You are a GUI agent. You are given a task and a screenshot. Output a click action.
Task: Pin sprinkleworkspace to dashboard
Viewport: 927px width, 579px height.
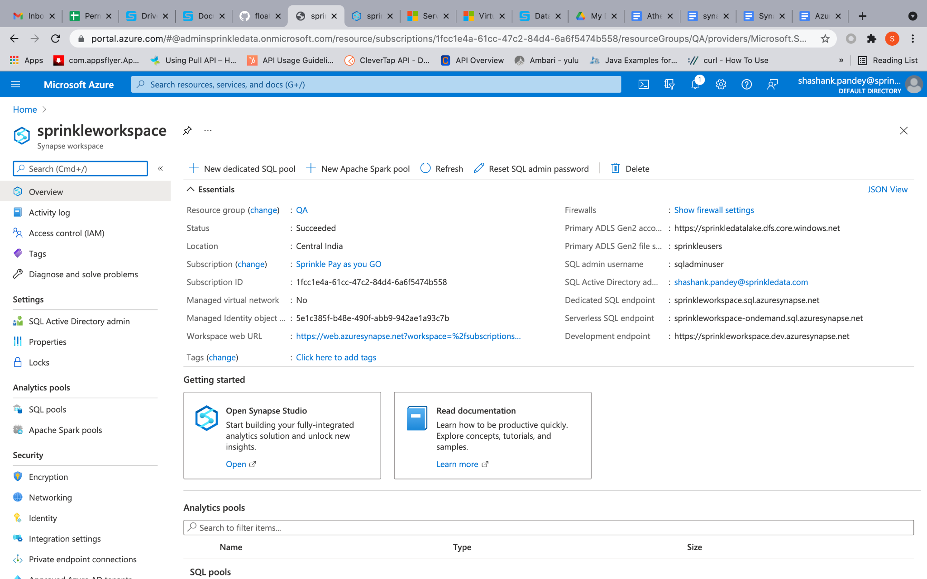pos(187,131)
